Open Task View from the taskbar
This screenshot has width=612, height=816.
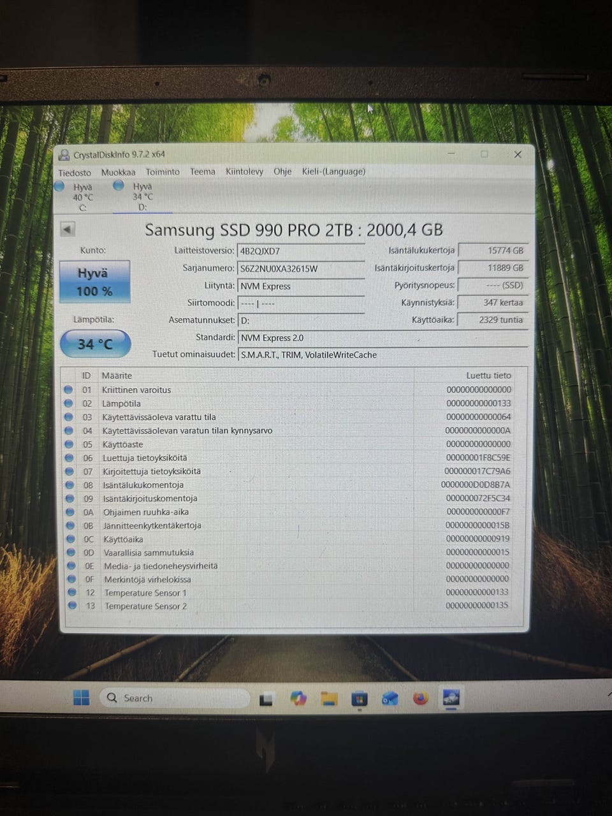[266, 699]
